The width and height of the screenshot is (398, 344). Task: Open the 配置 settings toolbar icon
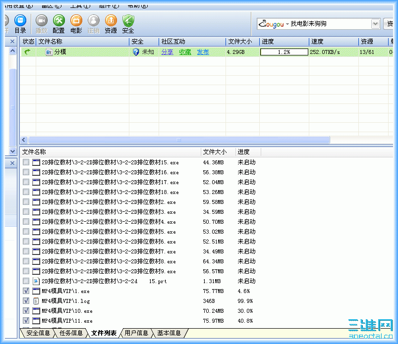click(x=58, y=24)
